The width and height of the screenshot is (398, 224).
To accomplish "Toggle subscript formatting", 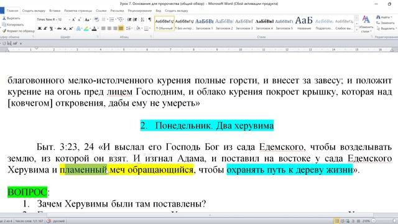I will click(x=65, y=29).
